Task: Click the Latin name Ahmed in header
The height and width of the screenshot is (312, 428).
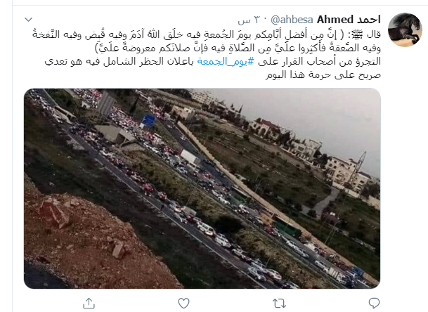Action: [x=335, y=20]
